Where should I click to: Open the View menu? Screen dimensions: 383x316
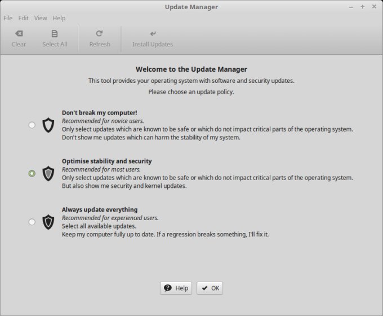(41, 18)
